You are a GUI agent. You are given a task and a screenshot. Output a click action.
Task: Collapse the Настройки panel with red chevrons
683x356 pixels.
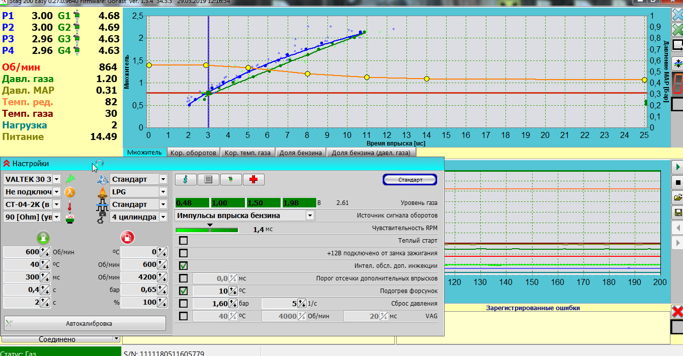point(7,163)
